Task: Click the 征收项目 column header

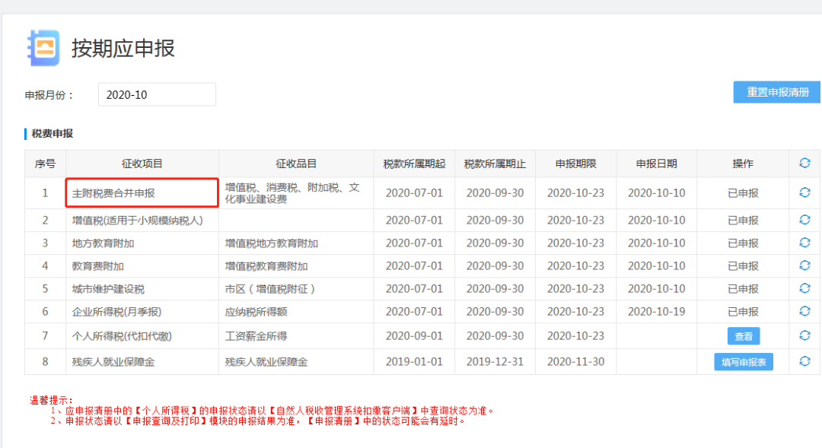Action: 142,164
